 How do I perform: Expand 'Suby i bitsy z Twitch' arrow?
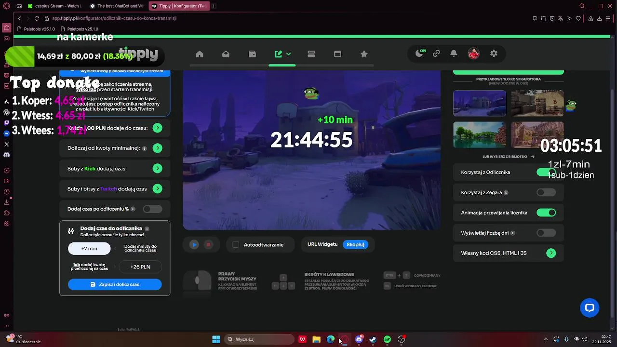coord(157,188)
